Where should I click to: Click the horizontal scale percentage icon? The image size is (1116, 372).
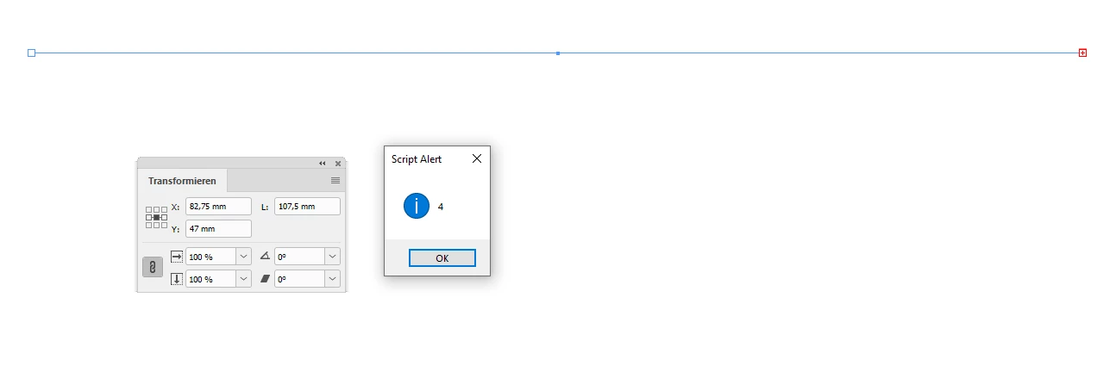(x=177, y=257)
